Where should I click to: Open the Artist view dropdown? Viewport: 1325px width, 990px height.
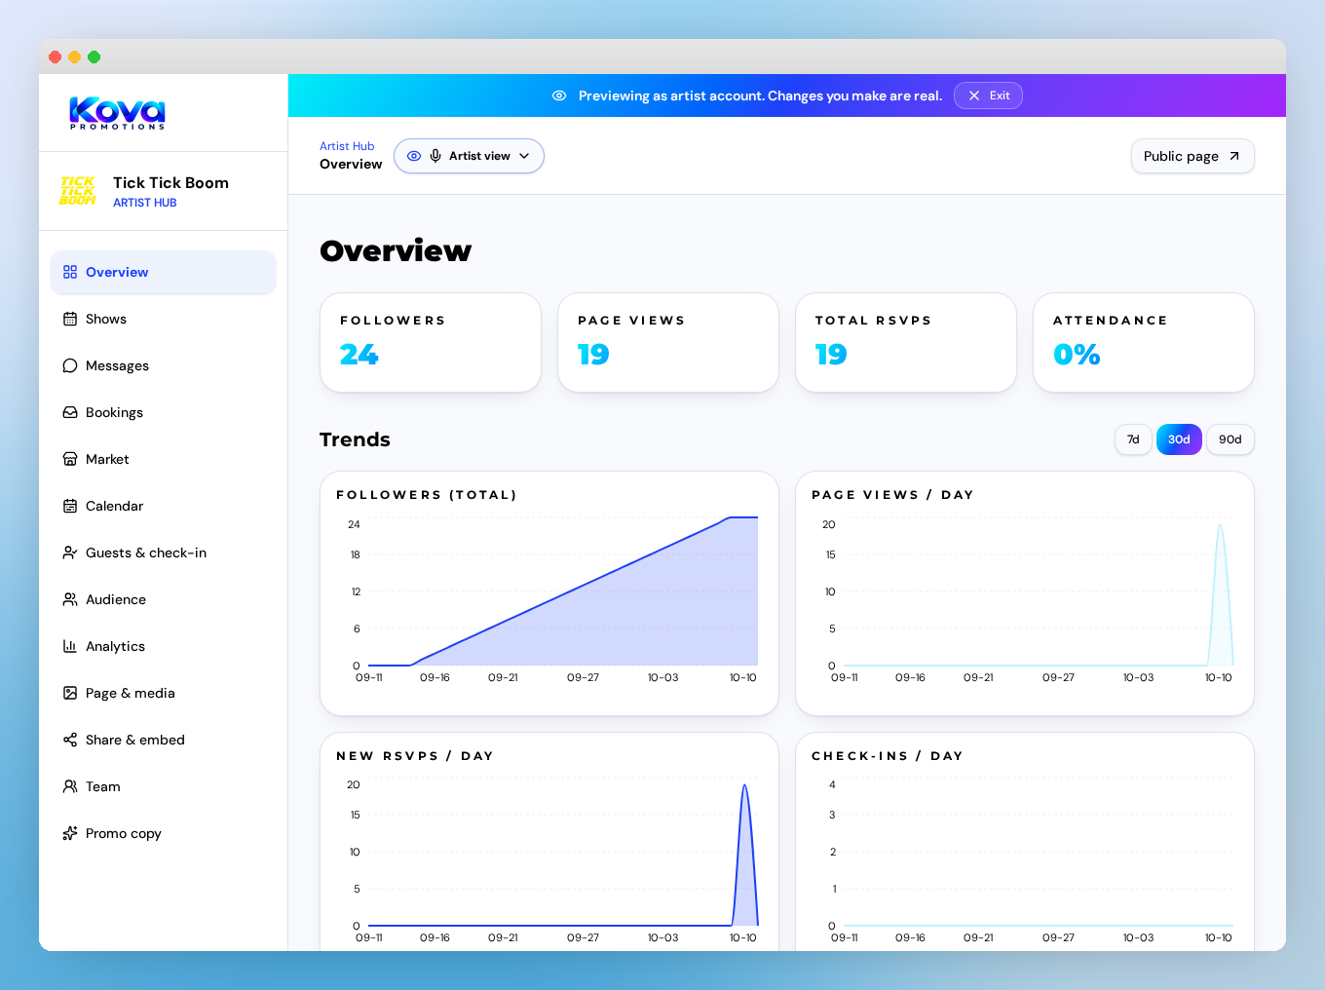(469, 156)
